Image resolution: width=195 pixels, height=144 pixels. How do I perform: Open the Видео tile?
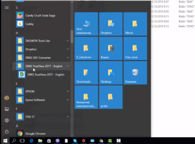point(111,48)
